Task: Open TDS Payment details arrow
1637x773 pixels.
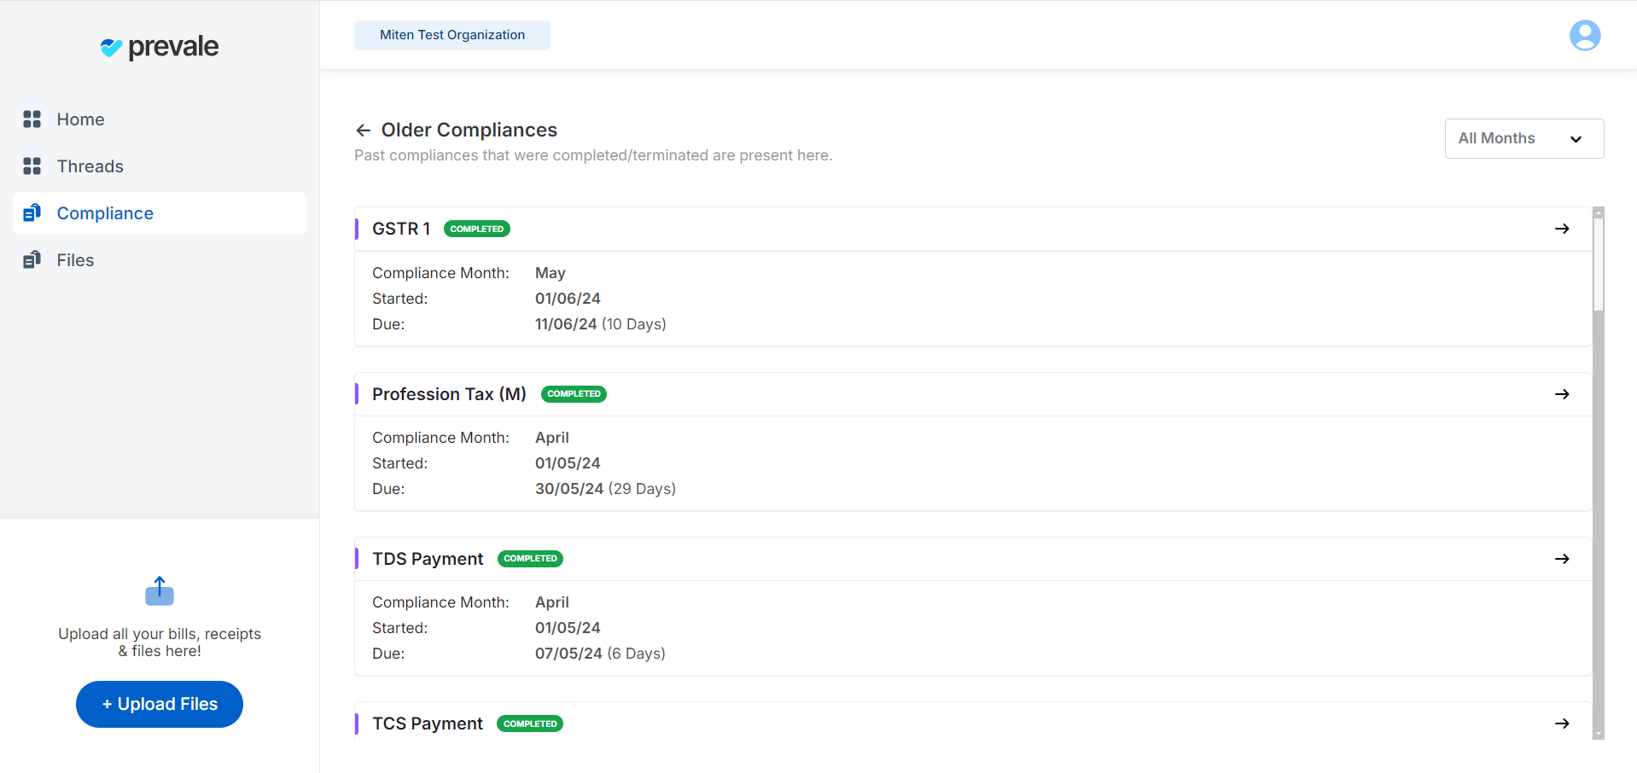Action: click(1562, 559)
